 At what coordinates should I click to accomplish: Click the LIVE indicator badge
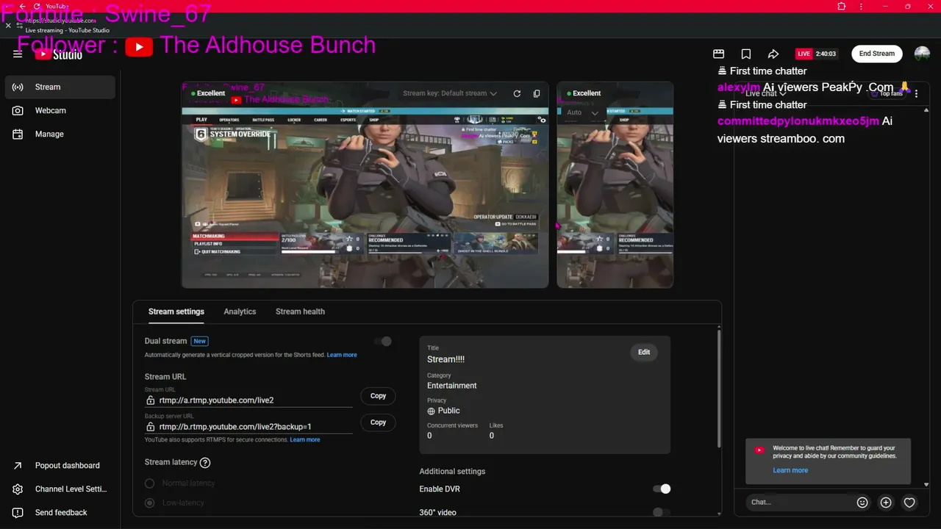804,54
